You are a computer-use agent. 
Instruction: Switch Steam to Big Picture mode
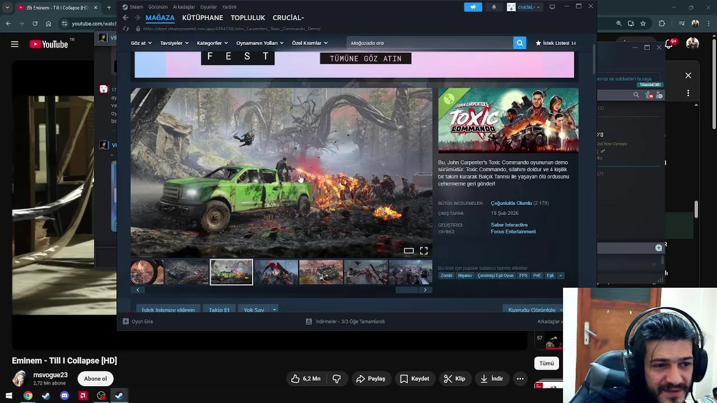(x=552, y=7)
